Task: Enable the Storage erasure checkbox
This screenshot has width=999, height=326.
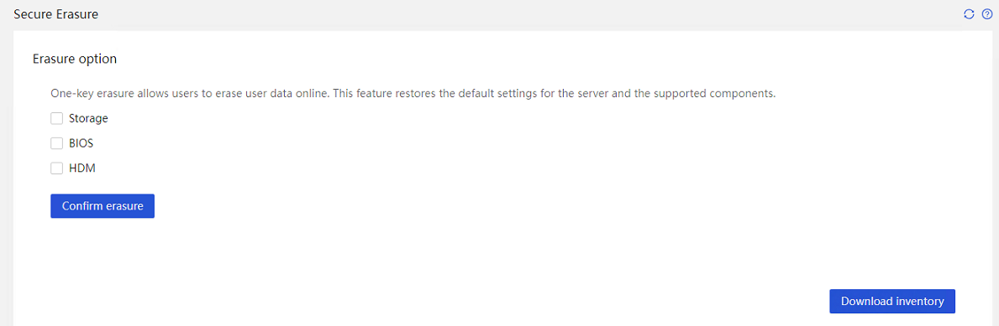Action: coord(56,118)
